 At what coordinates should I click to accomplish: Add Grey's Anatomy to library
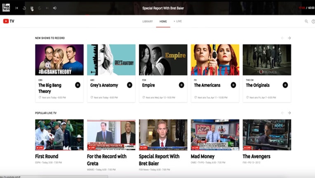[x=129, y=85]
